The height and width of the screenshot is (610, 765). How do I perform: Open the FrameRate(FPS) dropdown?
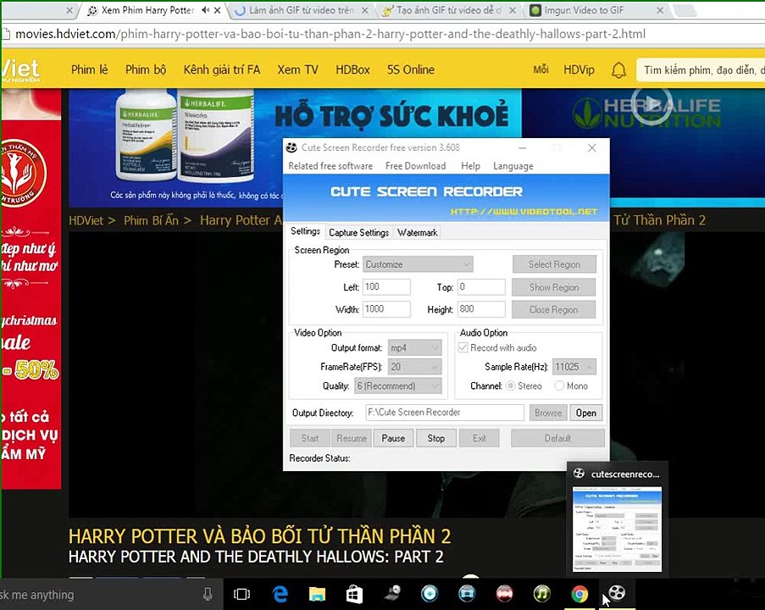pos(415,367)
